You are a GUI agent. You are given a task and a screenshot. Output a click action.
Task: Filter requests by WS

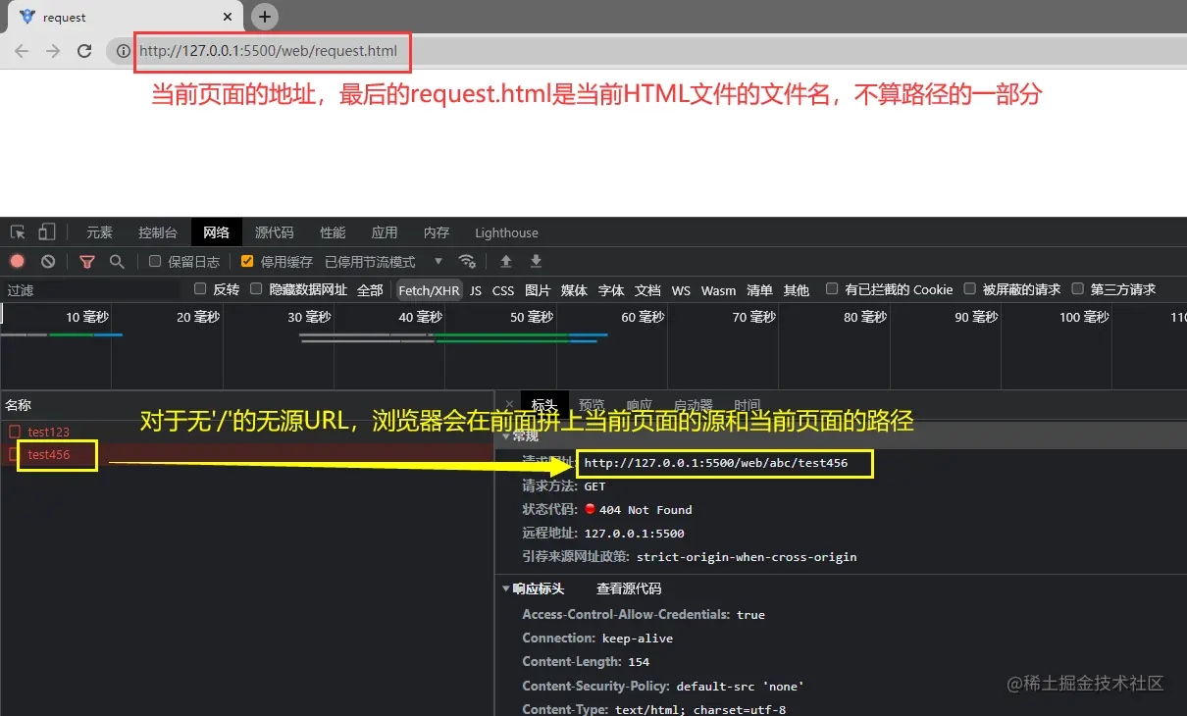click(681, 290)
